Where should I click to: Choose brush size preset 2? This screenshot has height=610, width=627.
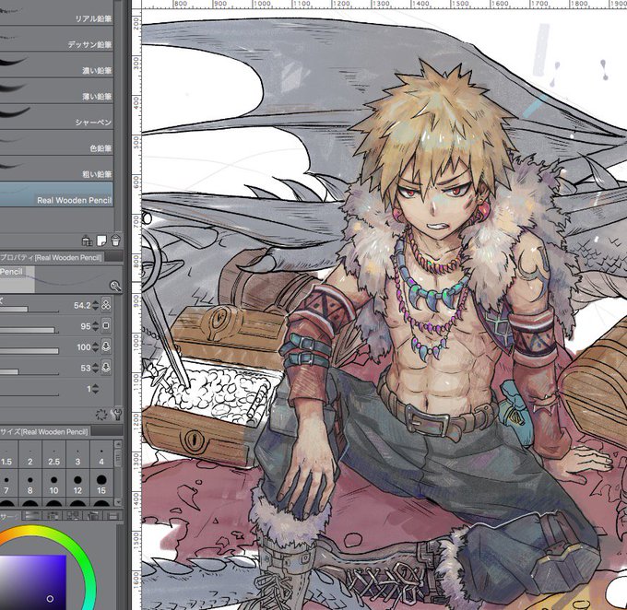(30, 455)
